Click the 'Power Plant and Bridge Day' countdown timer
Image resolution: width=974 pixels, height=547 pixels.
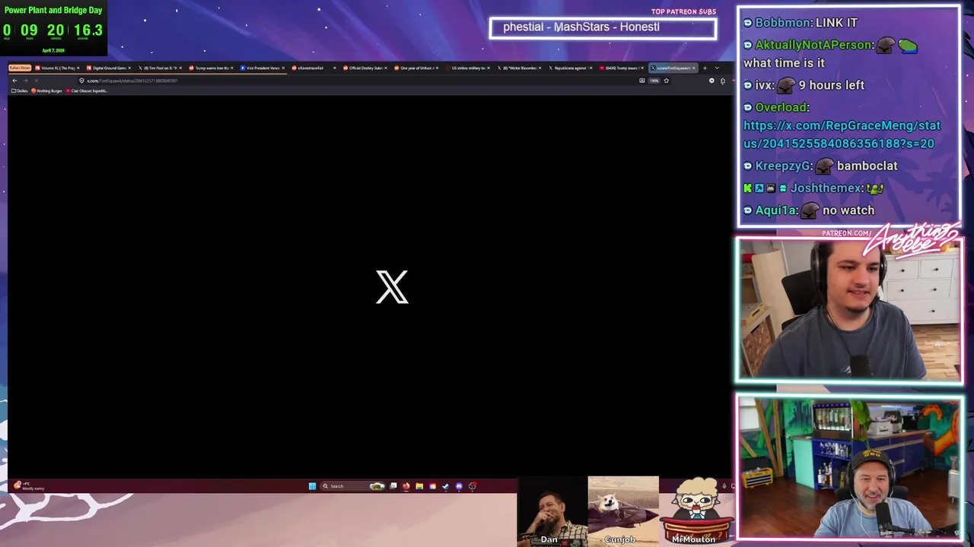click(53, 29)
